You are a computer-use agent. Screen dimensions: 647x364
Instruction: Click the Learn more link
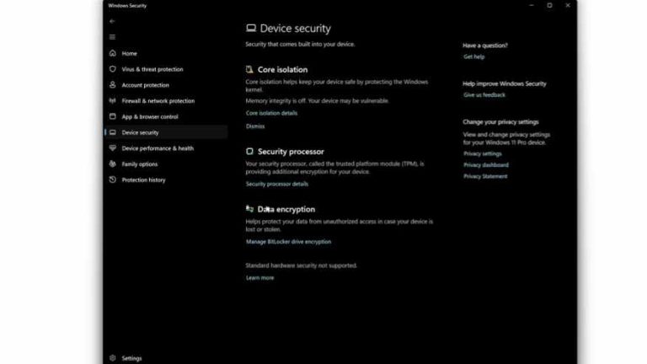[259, 277]
